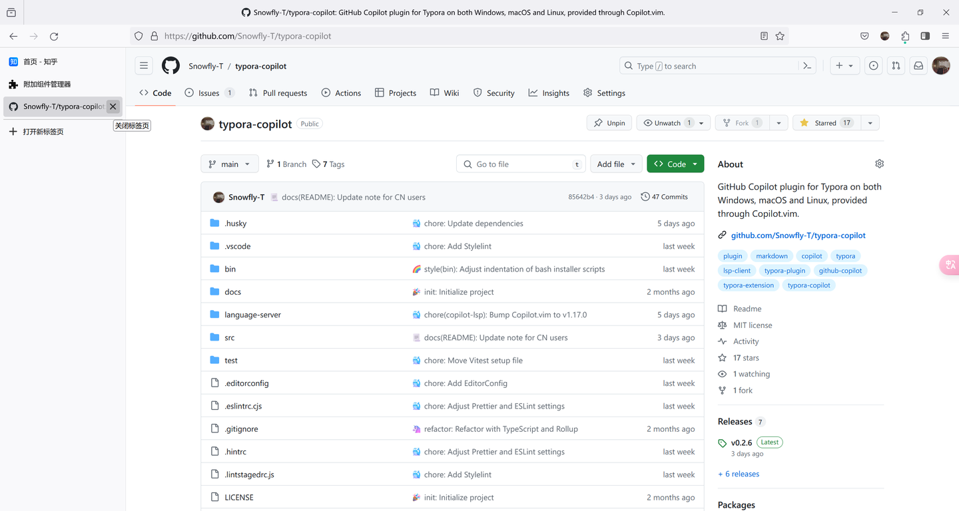The width and height of the screenshot is (959, 511).
Task: Click the GitHub logo in the header
Action: [170, 66]
